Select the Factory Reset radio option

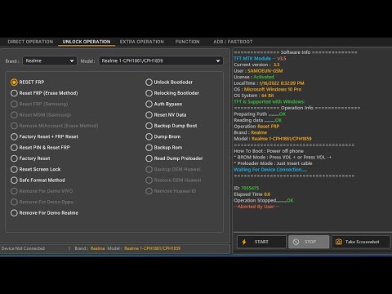coord(30,158)
